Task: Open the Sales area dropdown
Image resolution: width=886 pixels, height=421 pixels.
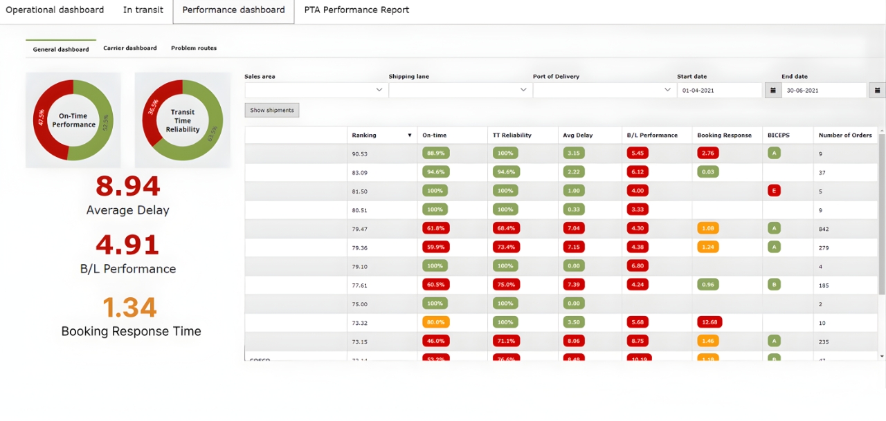Action: (316, 90)
